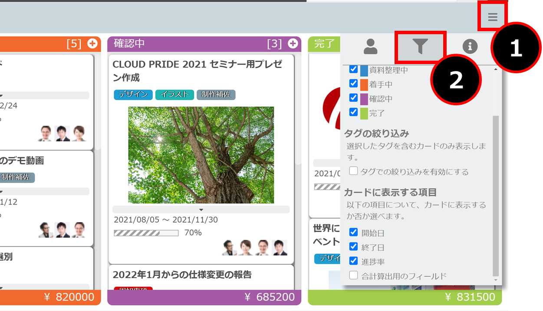The height and width of the screenshot is (311, 543).
Task: Click the ¥ 820000 column total
Action: coord(69,297)
